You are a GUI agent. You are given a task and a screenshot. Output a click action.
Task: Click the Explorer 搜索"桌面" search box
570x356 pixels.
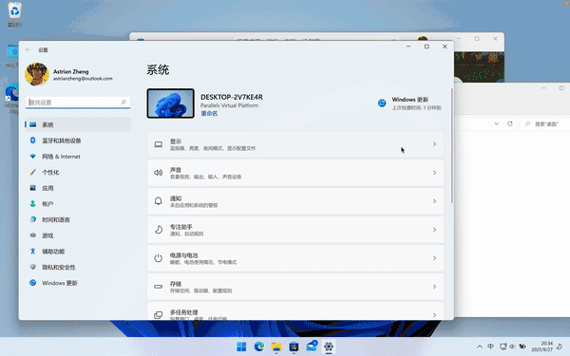(544, 123)
